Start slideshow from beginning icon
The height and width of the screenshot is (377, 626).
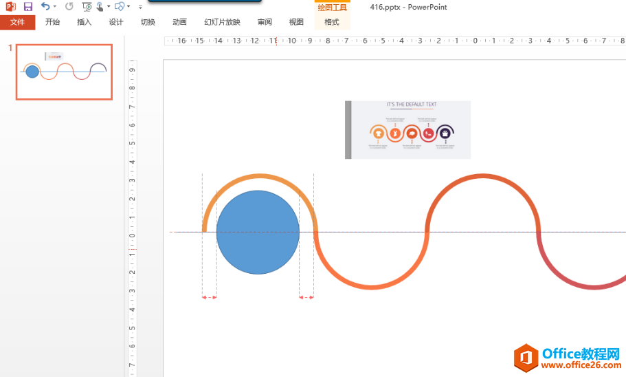coord(86,7)
